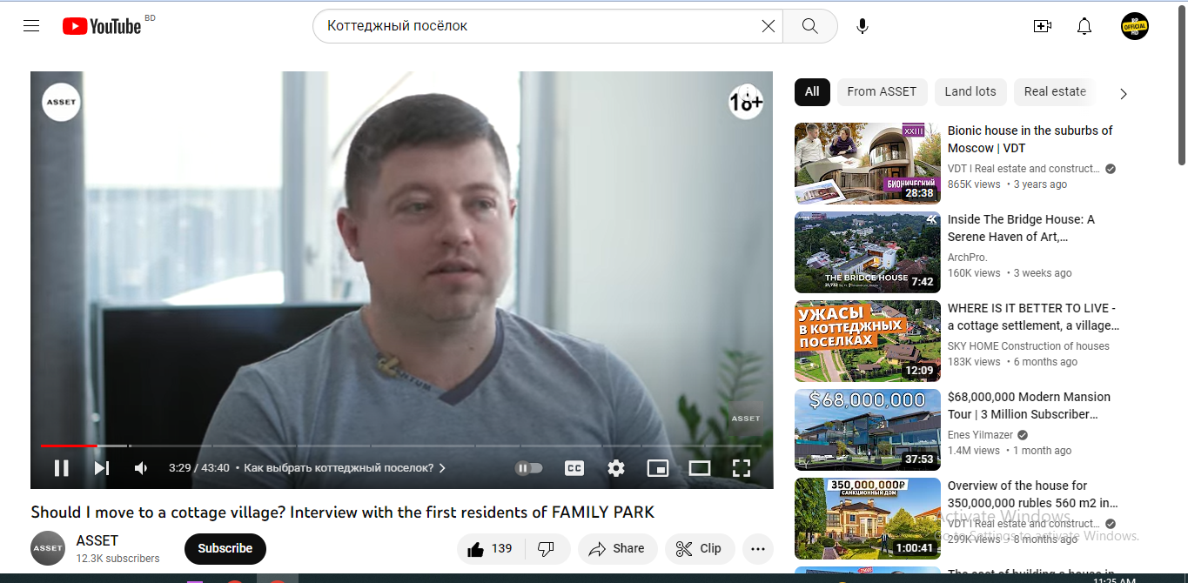Enter full screen mode
Screen dimensions: 1188x583
coord(742,468)
